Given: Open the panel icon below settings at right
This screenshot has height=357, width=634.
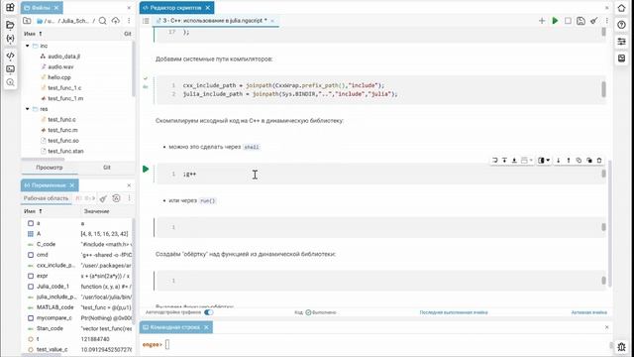Looking at the screenshot, I should tap(621, 59).
